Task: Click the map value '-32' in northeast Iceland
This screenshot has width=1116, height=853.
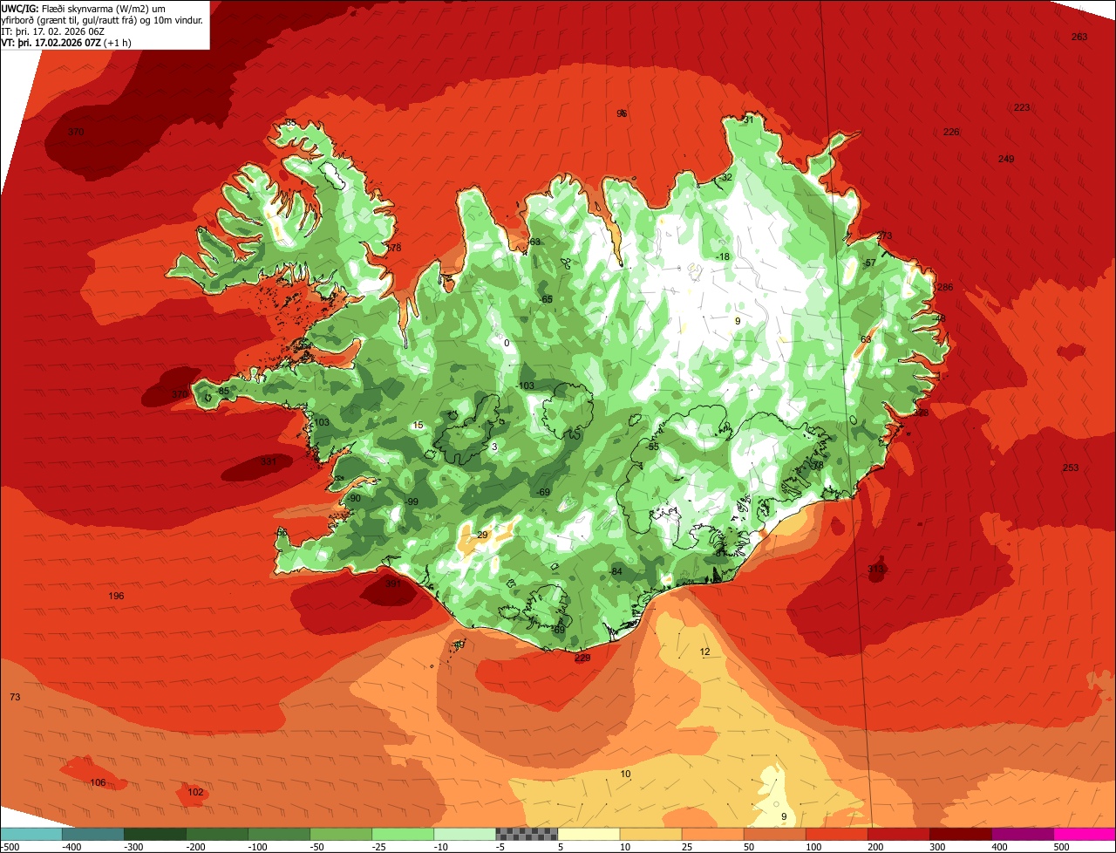Action: (x=726, y=177)
